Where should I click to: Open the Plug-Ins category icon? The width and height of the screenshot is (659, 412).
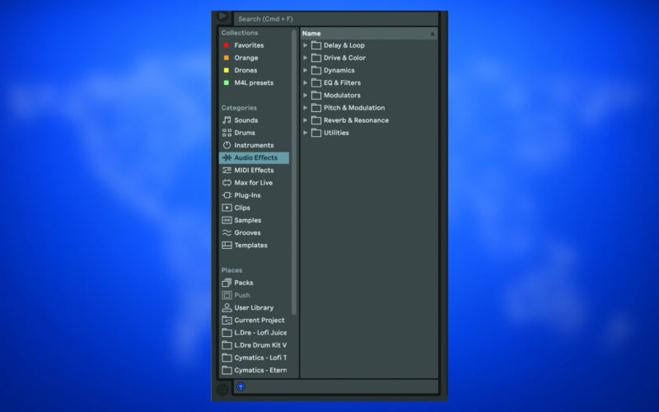tap(227, 195)
